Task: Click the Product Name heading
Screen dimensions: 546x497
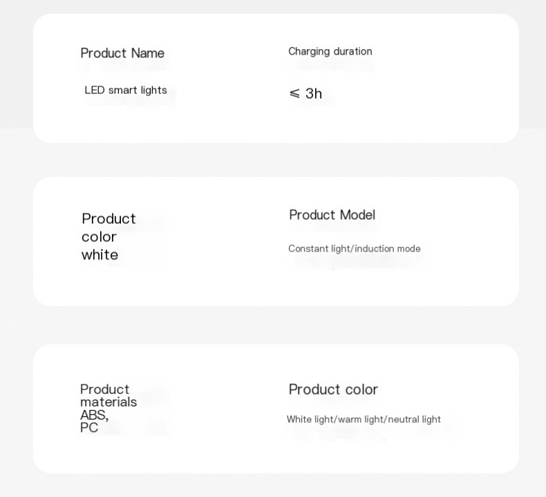Action: 122,53
